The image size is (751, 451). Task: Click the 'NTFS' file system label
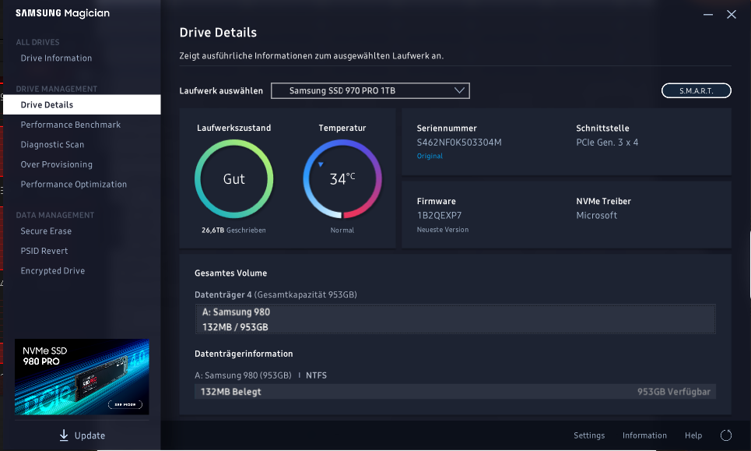point(316,375)
